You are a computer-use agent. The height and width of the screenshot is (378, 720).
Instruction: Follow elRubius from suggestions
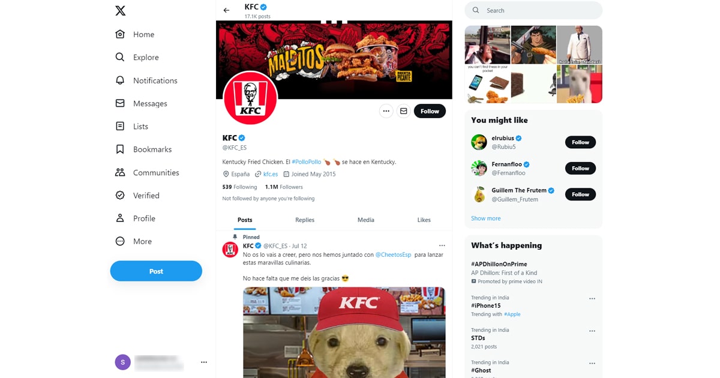point(580,142)
